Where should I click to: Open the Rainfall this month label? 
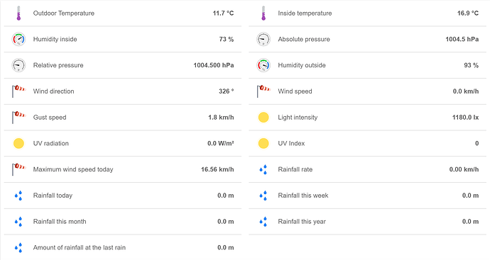coord(60,221)
